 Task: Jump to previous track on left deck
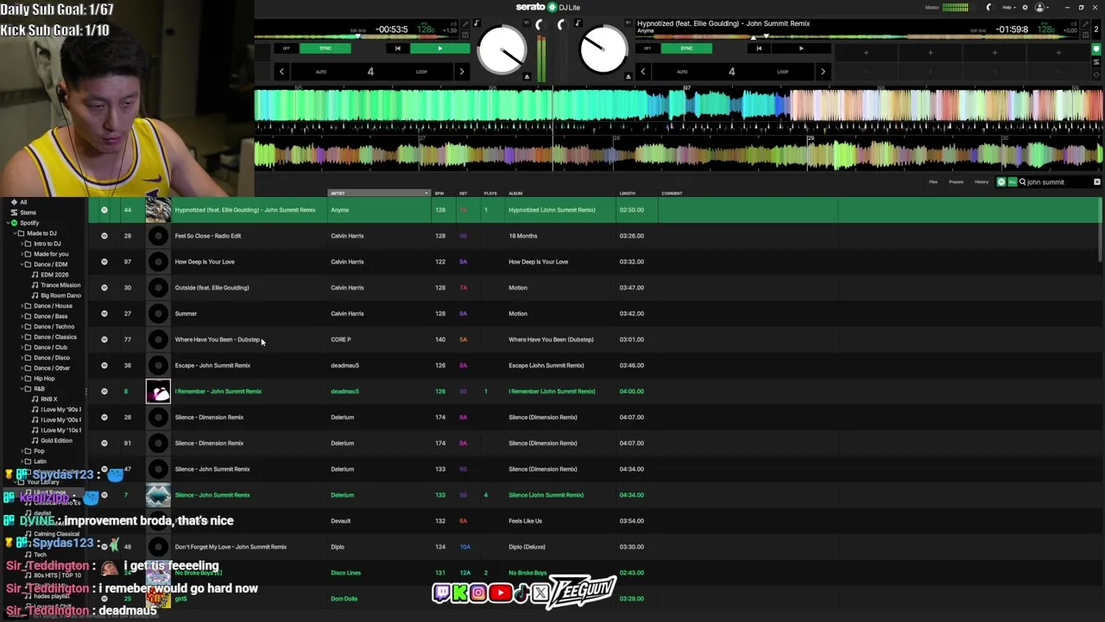(397, 48)
